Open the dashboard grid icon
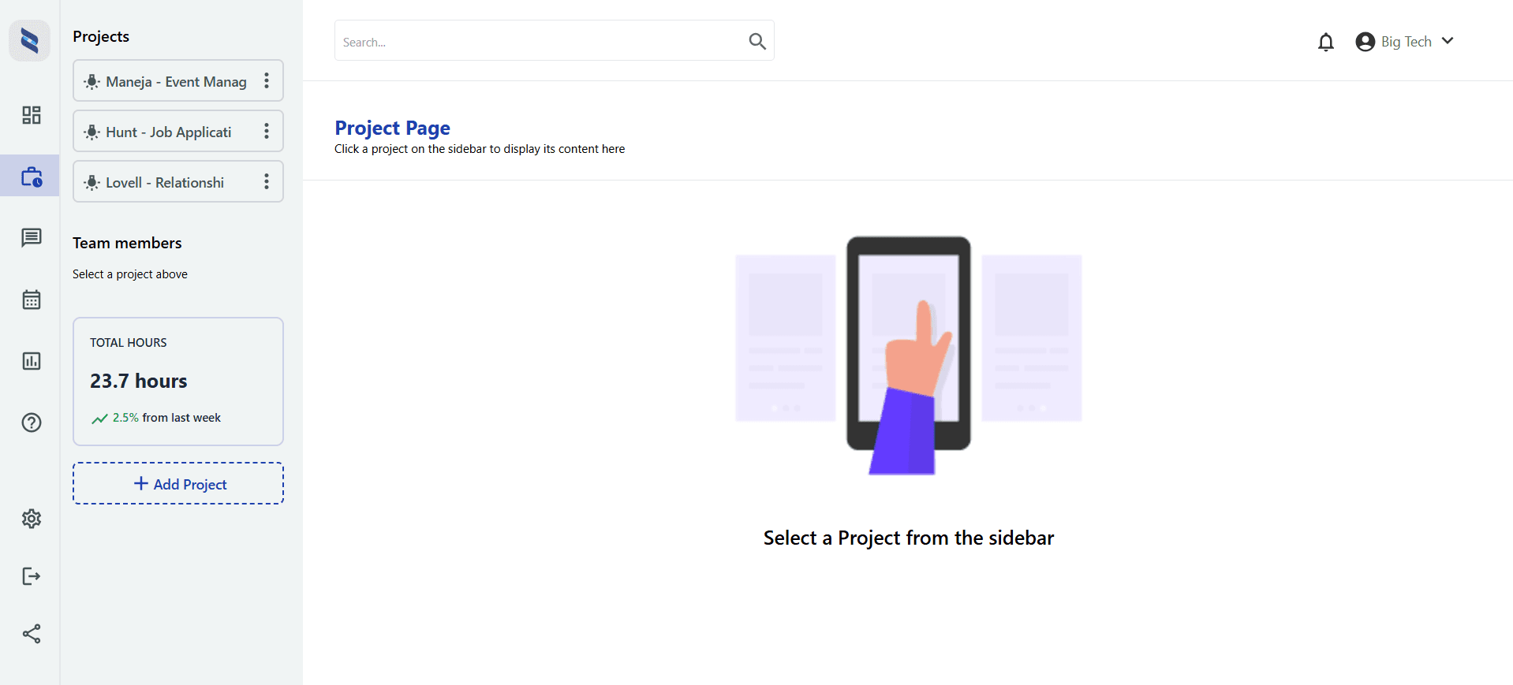 pyautogui.click(x=32, y=115)
